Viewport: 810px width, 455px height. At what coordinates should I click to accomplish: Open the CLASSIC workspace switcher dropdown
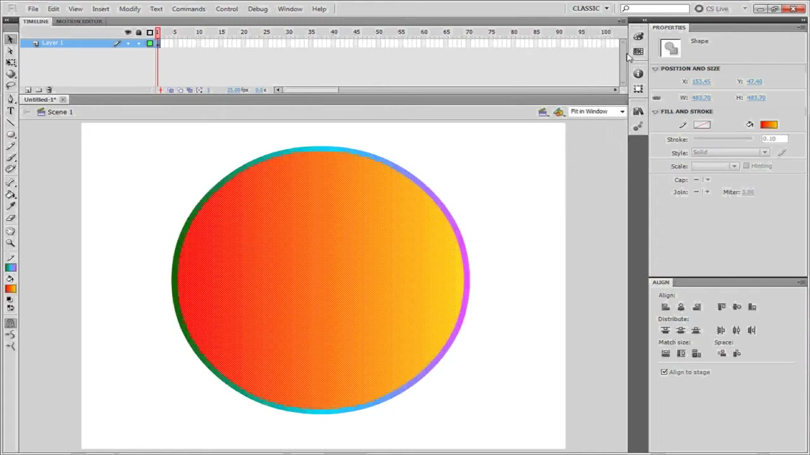coord(590,8)
